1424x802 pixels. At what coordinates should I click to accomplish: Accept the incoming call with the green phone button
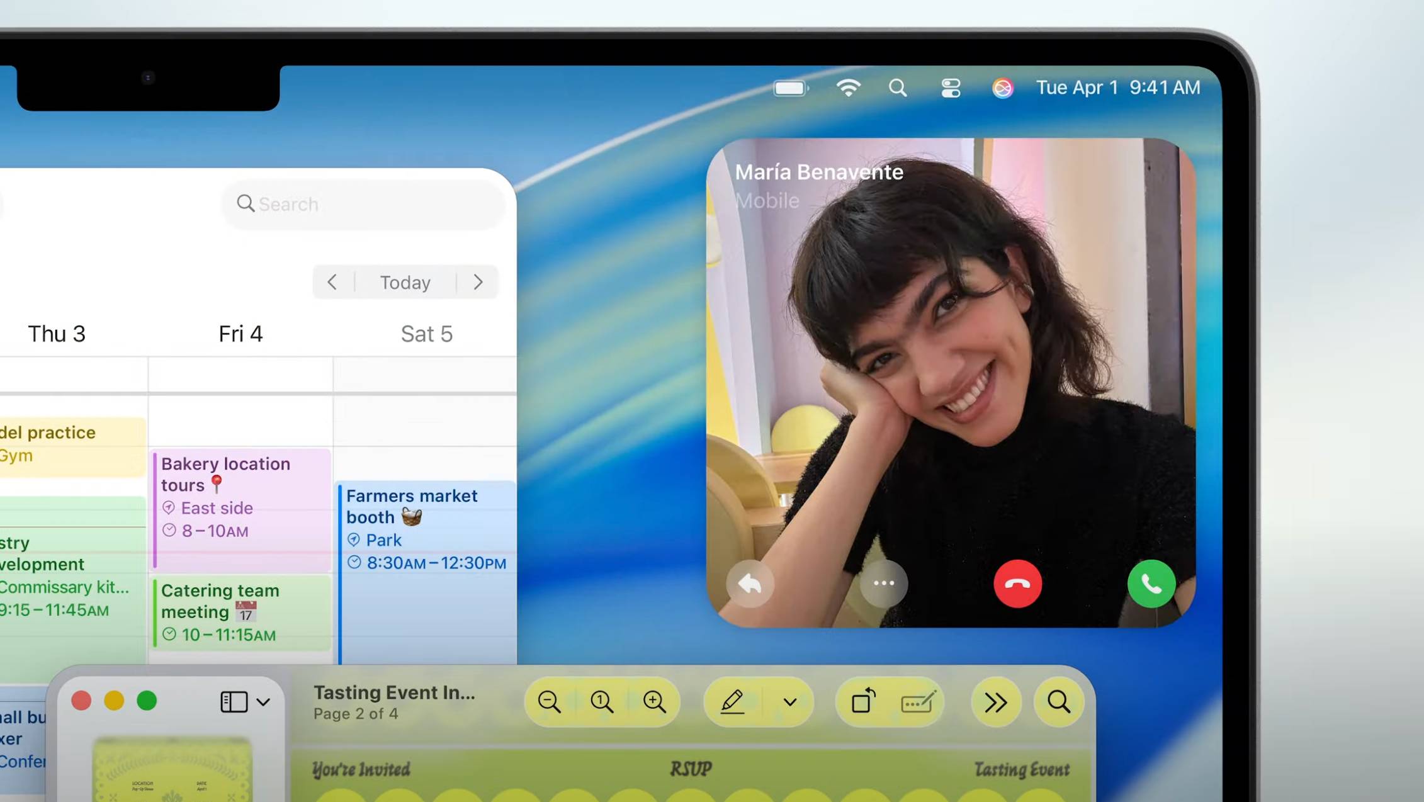coord(1151,584)
